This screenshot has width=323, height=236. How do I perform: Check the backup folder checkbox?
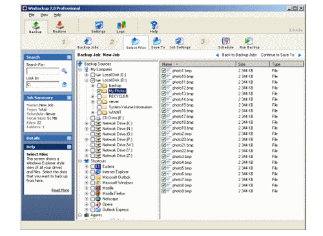[x=99, y=86]
